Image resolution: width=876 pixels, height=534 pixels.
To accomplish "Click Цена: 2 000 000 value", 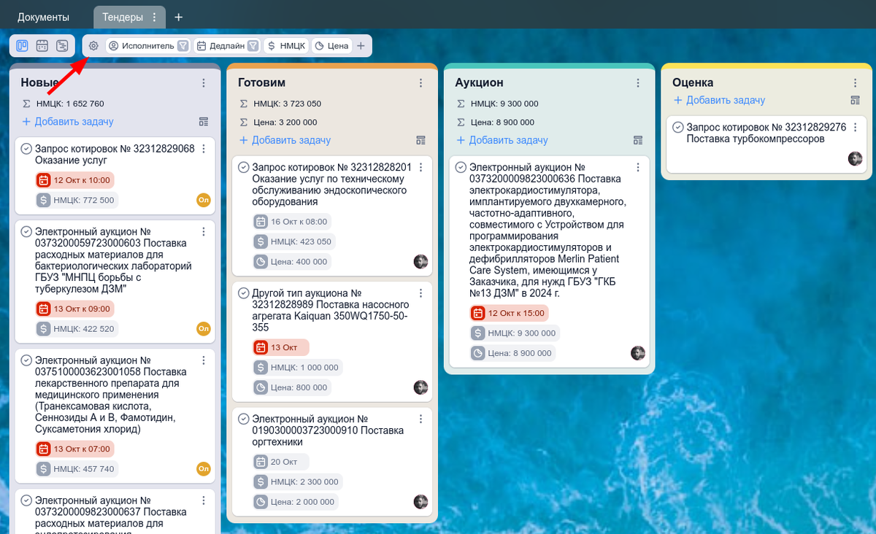I will [x=296, y=502].
